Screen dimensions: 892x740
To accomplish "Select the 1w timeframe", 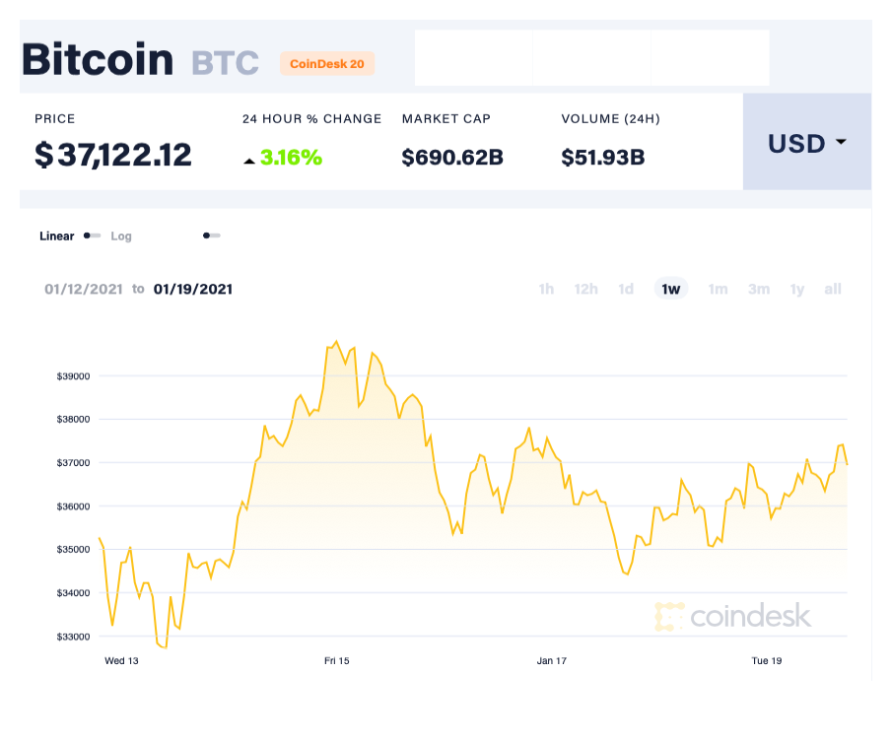I will (x=670, y=289).
